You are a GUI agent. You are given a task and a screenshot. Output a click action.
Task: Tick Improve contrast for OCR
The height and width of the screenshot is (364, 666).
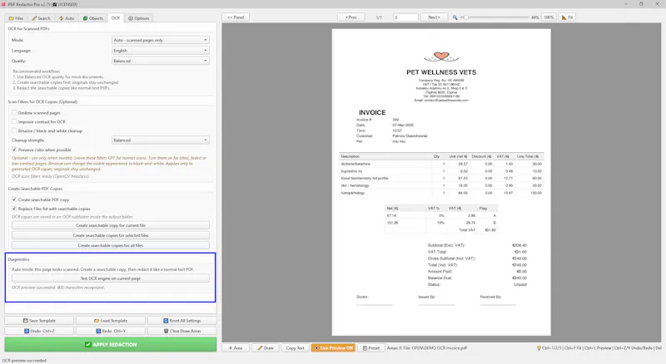pos(14,122)
